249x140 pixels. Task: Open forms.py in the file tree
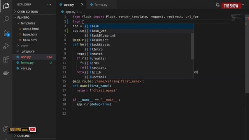tap(27, 63)
